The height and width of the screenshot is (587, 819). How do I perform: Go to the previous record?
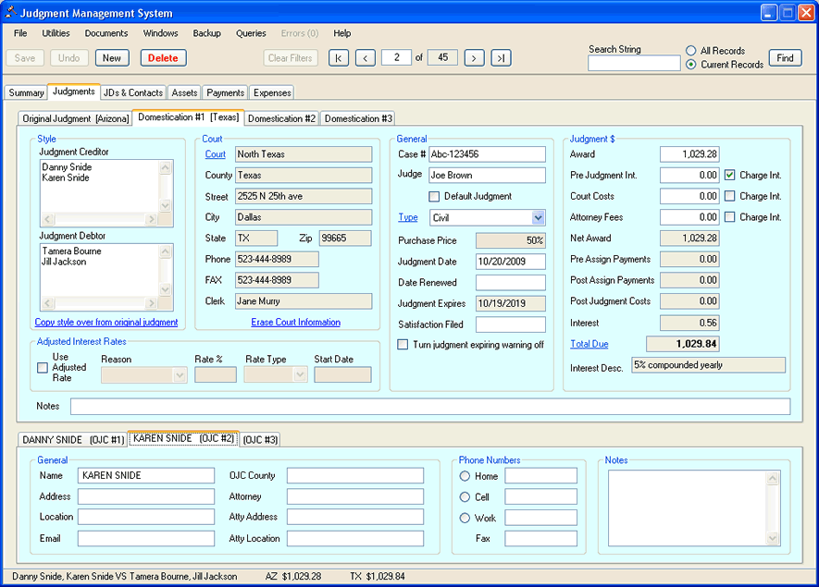point(366,58)
